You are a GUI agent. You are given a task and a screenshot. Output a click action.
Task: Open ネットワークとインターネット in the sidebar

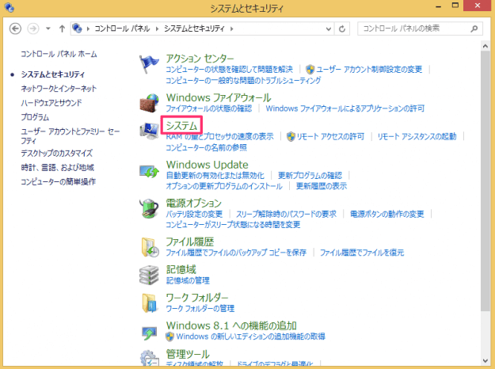tap(59, 88)
